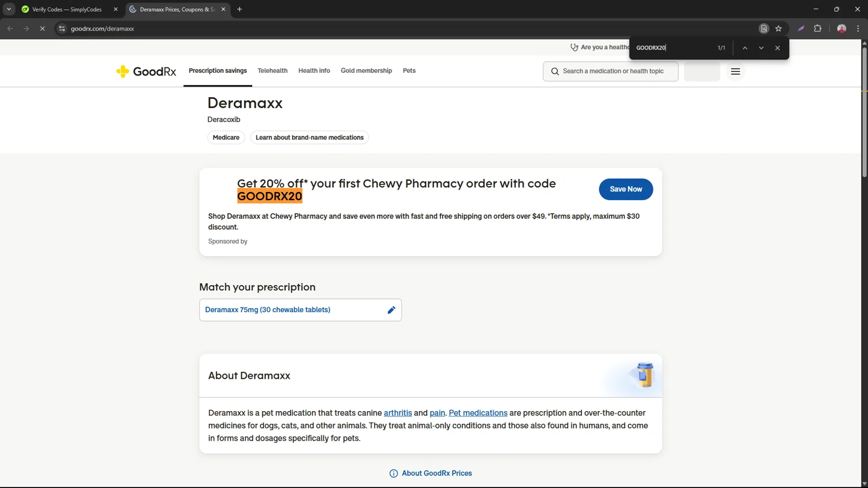Close the Verify Codes SimplyCodes tab
The width and height of the screenshot is (868, 488).
pos(115,9)
